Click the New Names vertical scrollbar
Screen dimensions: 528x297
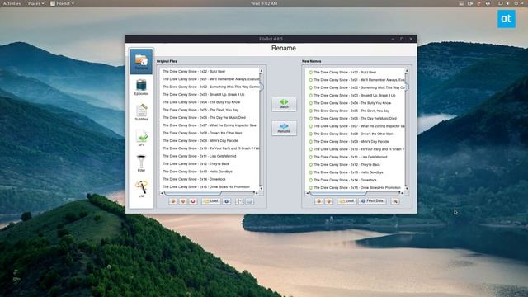[407, 130]
